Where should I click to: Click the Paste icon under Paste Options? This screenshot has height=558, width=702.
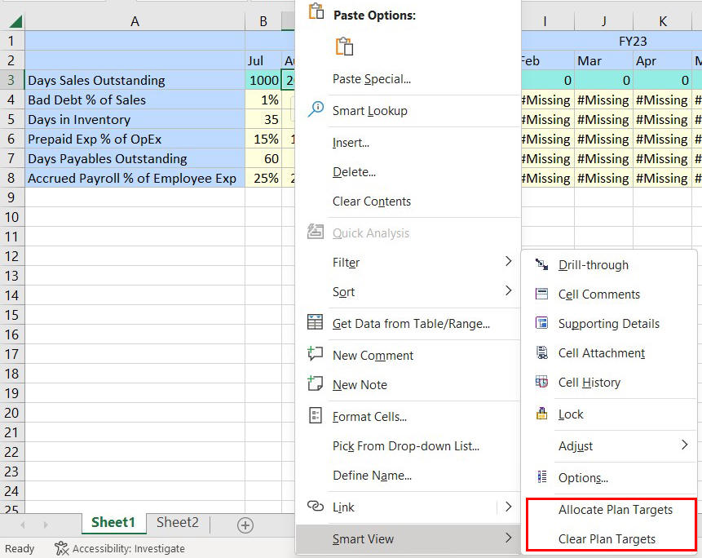click(344, 46)
